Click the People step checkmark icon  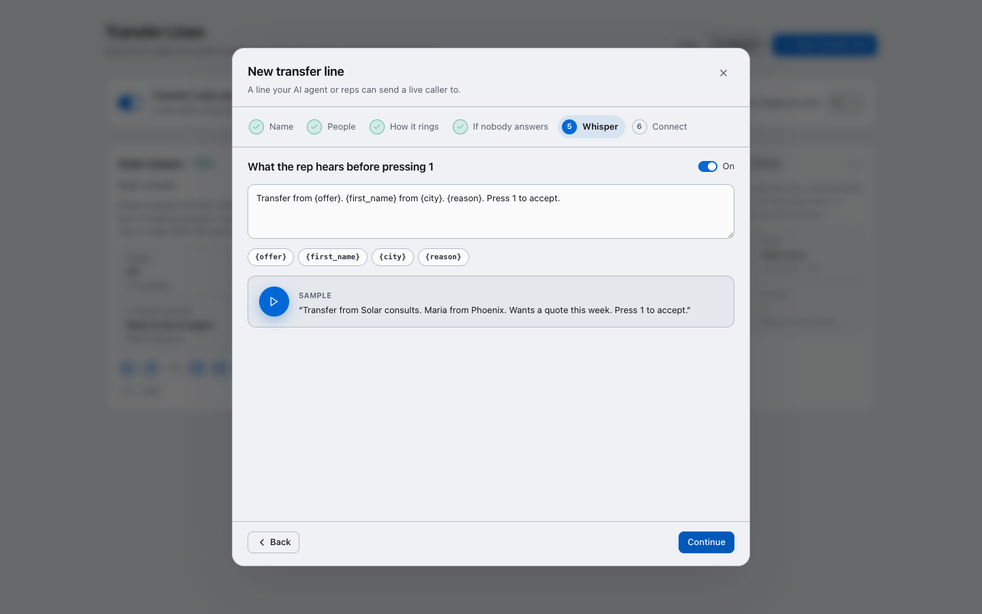(314, 127)
